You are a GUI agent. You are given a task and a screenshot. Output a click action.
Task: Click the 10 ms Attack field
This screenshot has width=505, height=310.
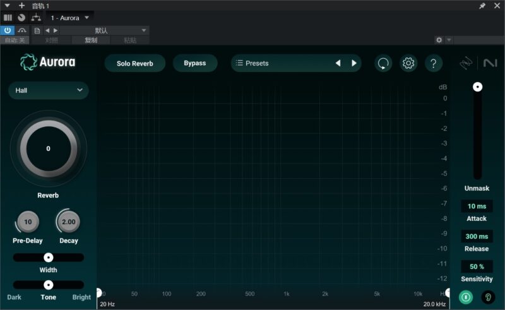[x=477, y=206]
